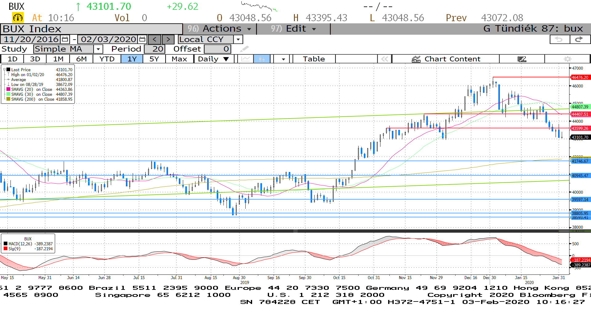This screenshot has height=319, width=591.
Task: Click the 44407.51 red axis label
Action: coord(580,114)
